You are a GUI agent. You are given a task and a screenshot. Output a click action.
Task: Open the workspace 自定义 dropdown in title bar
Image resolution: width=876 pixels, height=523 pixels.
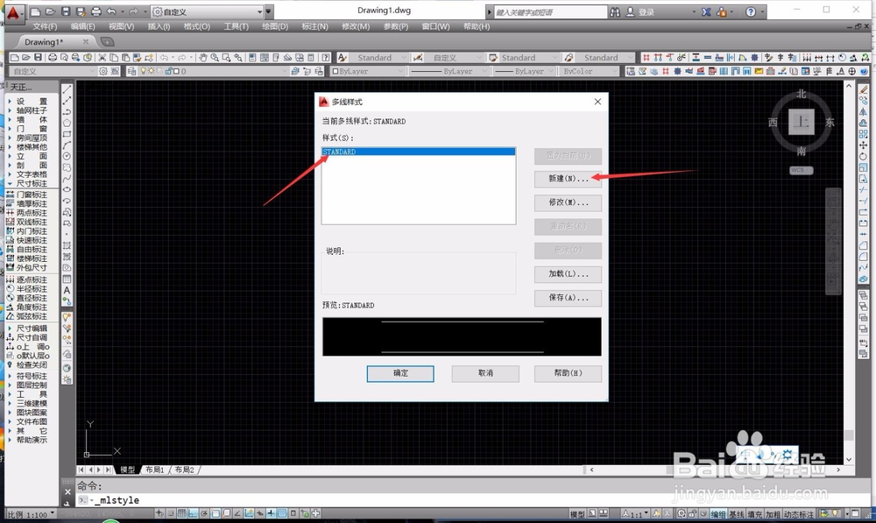(x=208, y=11)
